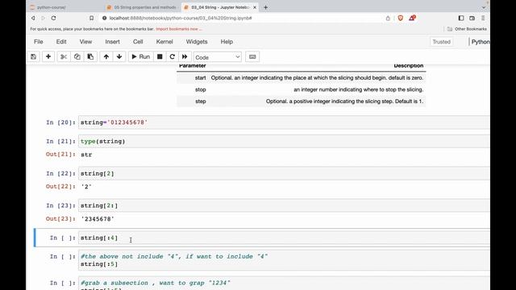Open the Widgets menu
The height and width of the screenshot is (290, 516).
click(x=197, y=42)
